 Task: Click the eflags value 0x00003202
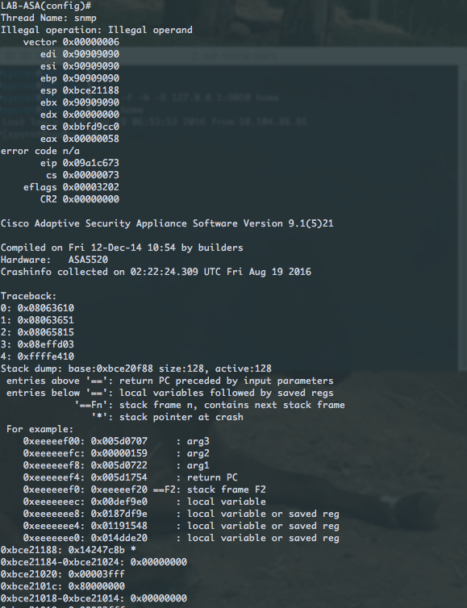point(91,187)
